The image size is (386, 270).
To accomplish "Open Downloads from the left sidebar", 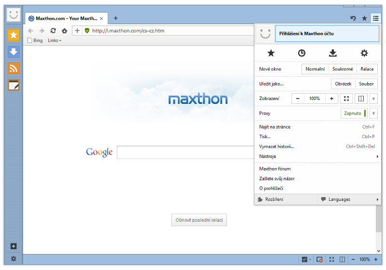I will click(x=14, y=52).
